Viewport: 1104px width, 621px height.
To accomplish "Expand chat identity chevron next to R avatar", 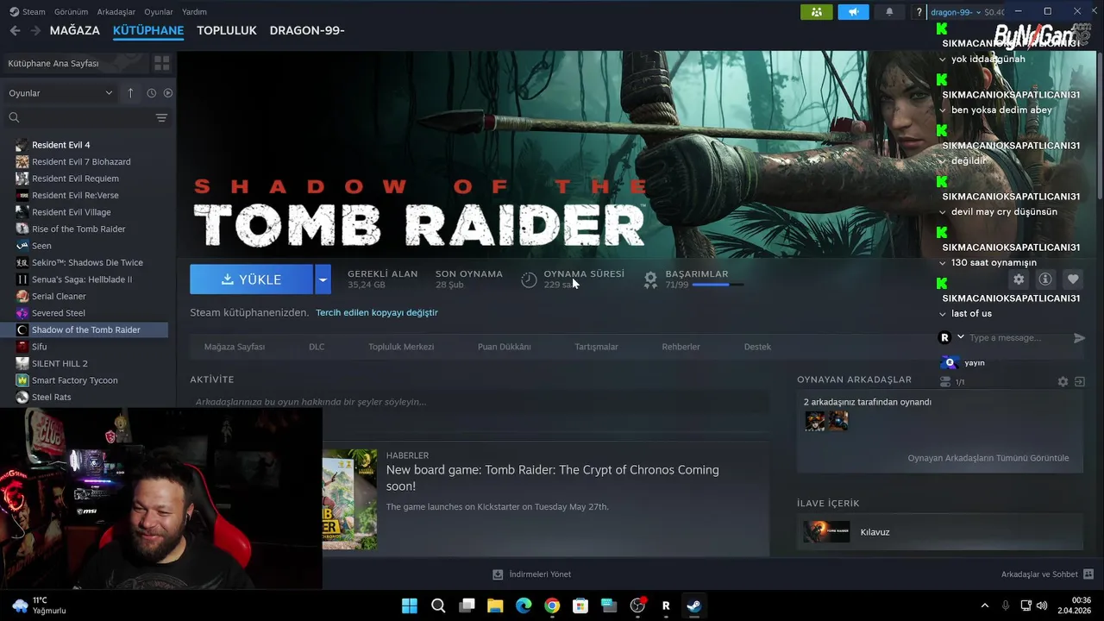I will point(961,337).
